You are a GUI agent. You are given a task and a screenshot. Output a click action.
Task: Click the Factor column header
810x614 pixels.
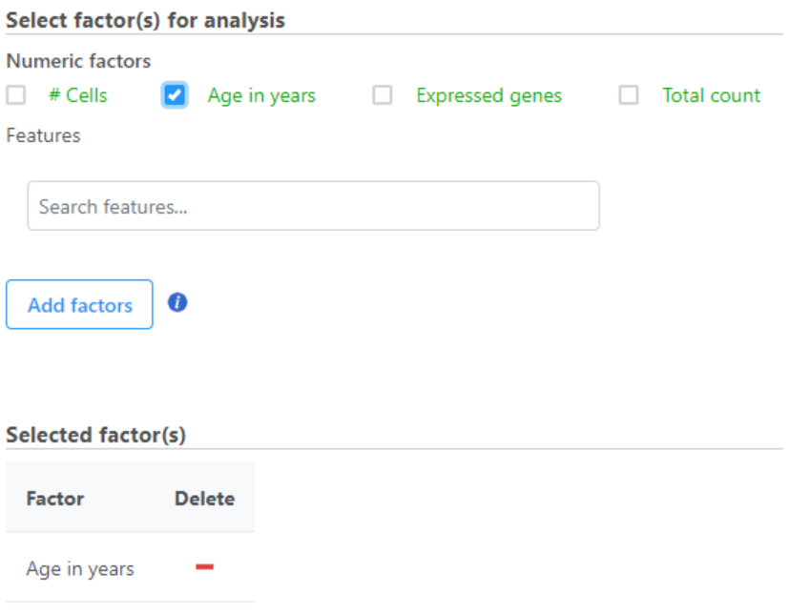click(55, 499)
